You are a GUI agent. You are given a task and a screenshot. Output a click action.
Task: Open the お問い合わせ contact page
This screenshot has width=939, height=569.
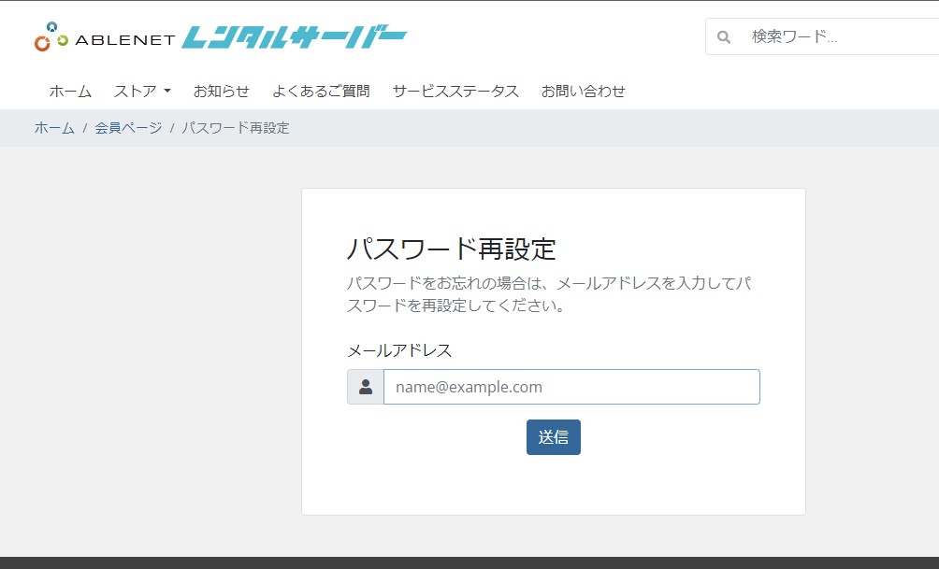[584, 91]
